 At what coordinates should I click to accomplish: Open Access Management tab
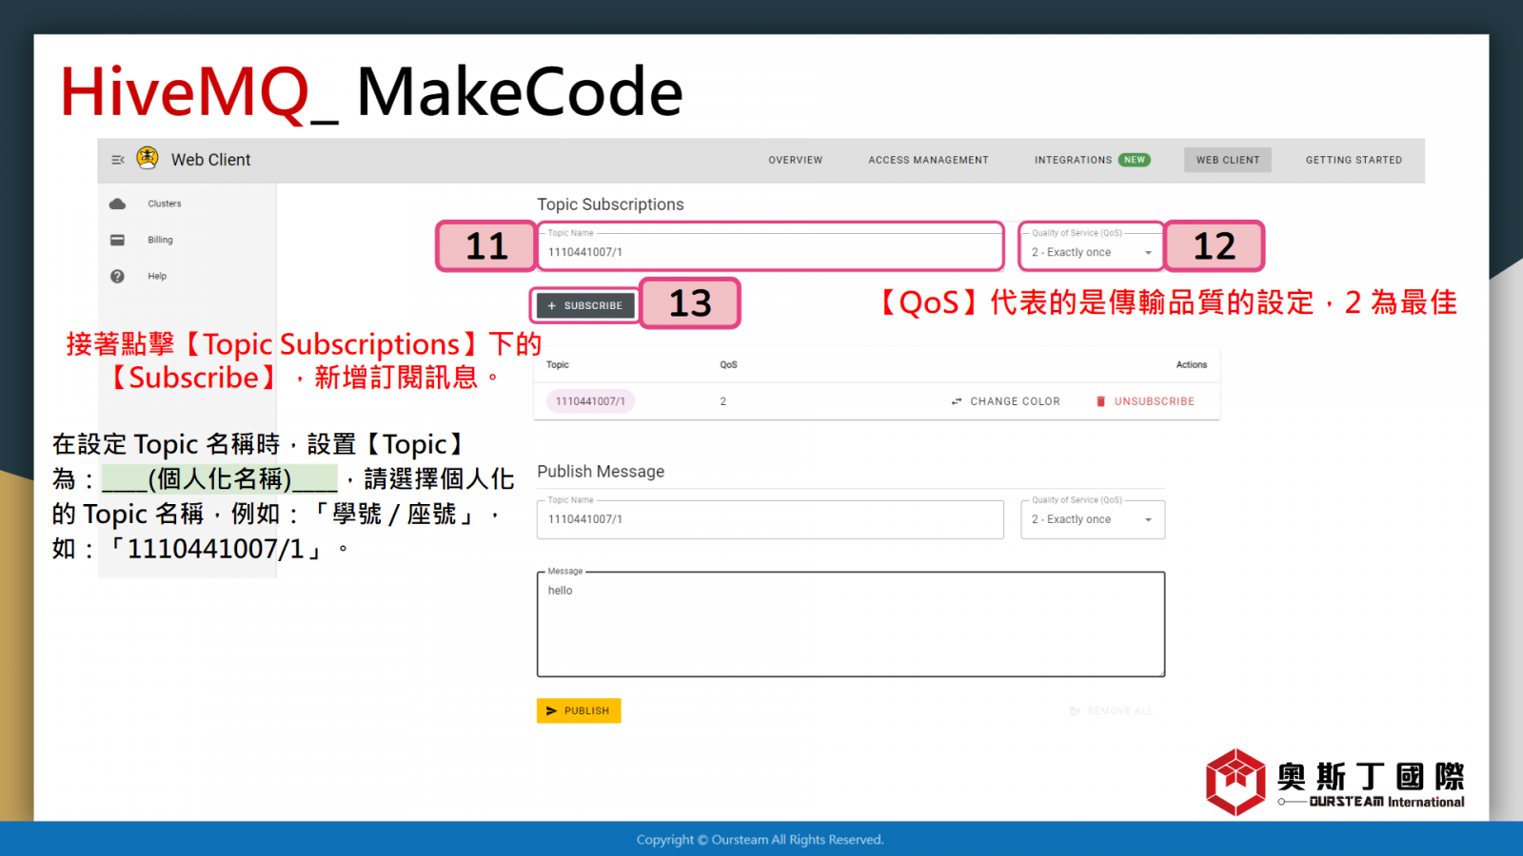928,160
